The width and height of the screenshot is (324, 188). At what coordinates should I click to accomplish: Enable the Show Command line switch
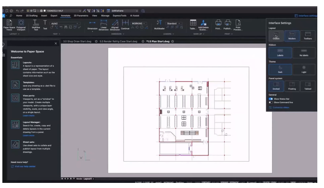(271, 102)
